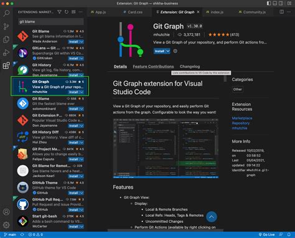The image size is (295, 238).
Task: Click the Other category tag
Action: pyautogui.click(x=238, y=89)
